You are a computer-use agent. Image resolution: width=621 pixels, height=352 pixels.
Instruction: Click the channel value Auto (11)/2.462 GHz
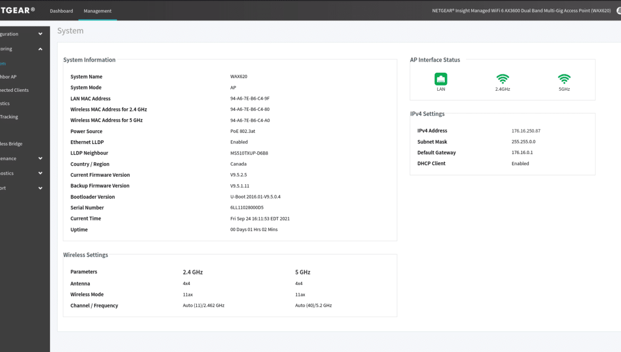click(x=204, y=305)
